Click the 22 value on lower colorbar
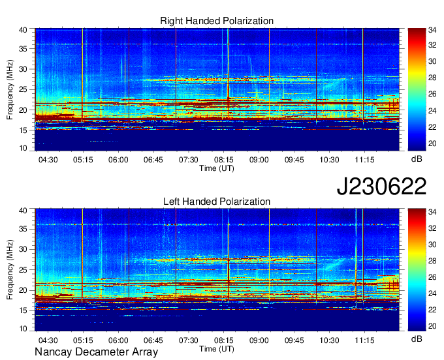The height and width of the screenshot is (360, 444). click(x=432, y=310)
